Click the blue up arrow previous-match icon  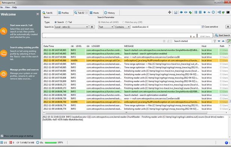(x=223, y=41)
